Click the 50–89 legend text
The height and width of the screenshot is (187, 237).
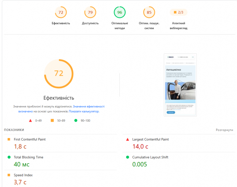click(61, 121)
